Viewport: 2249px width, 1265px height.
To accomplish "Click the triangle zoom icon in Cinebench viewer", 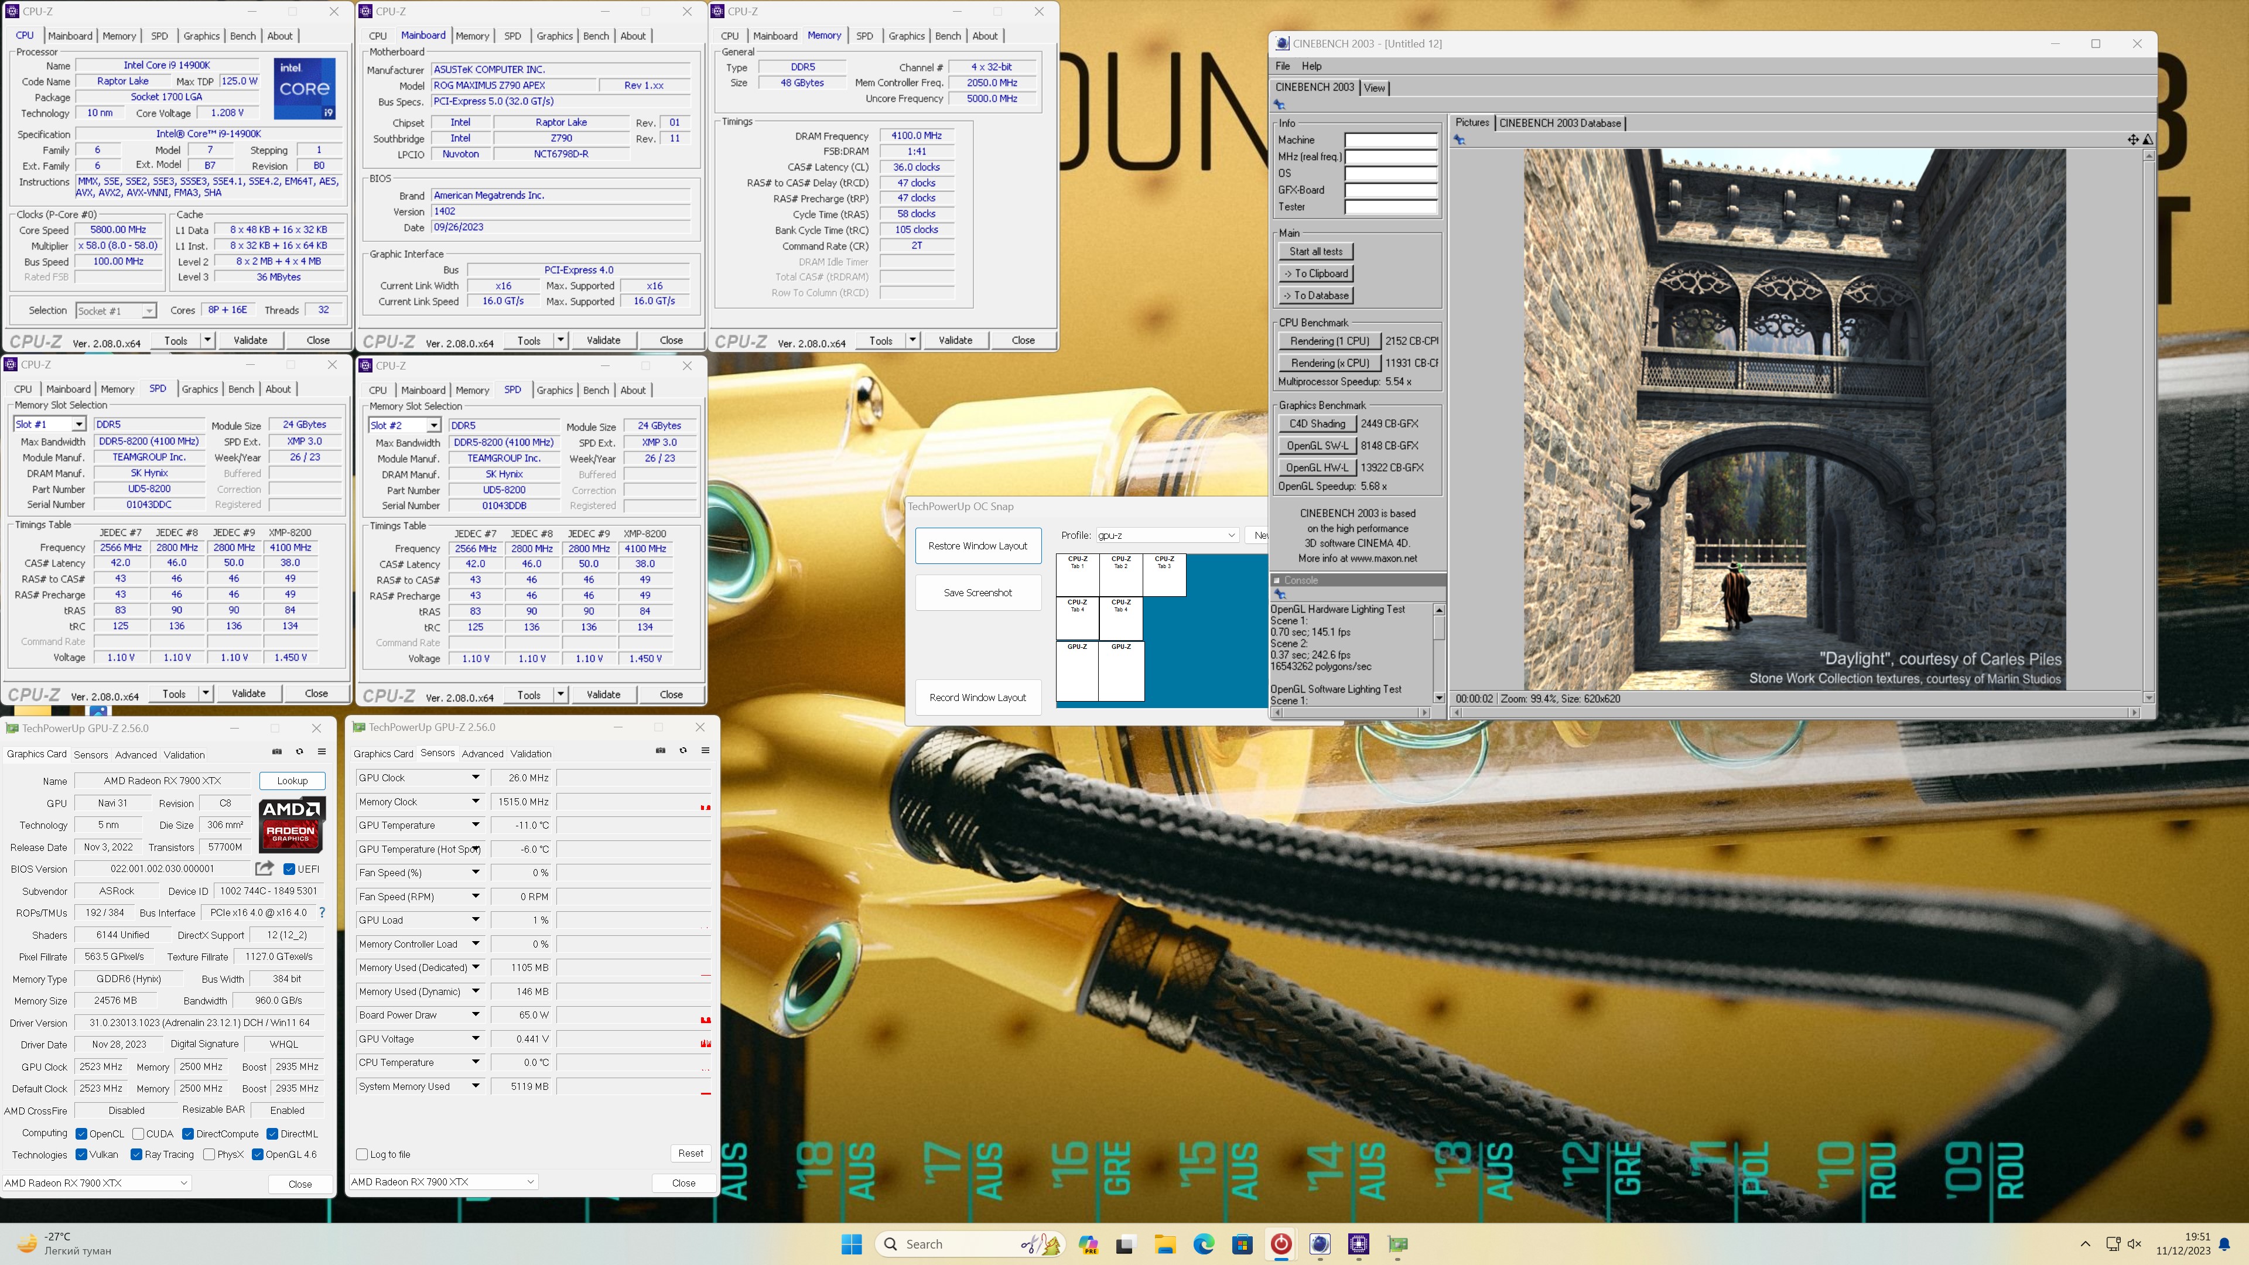I will (x=2148, y=140).
